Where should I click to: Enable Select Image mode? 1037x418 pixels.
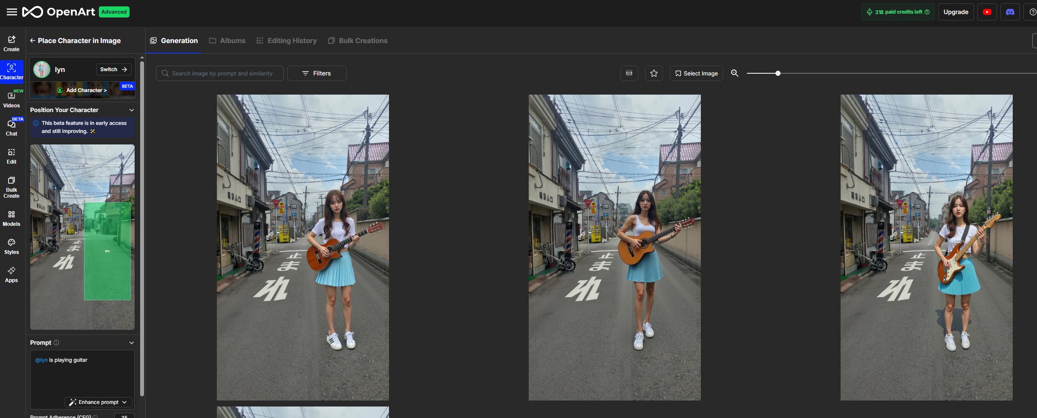pos(696,73)
